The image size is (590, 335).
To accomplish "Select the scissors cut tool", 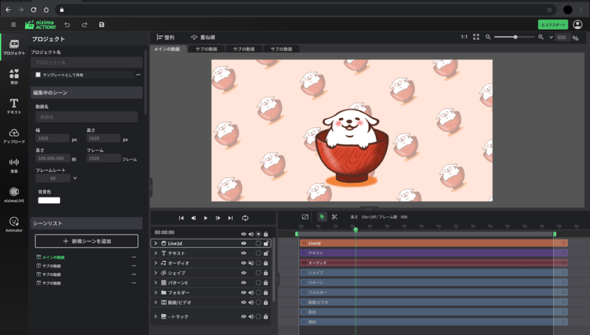I will point(335,217).
